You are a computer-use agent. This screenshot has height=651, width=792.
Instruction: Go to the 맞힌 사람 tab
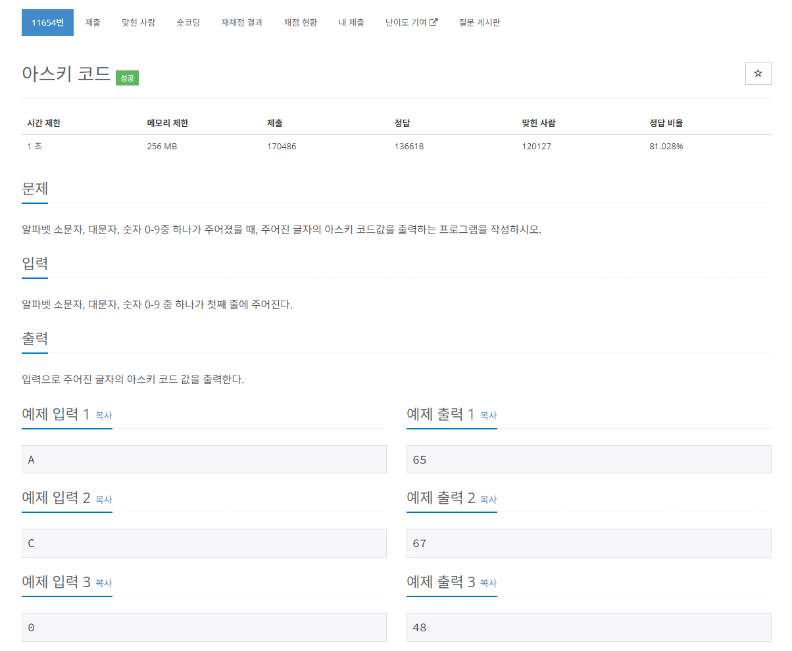click(x=139, y=22)
